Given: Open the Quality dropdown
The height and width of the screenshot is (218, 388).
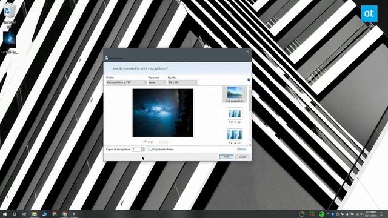Looking at the screenshot, I should click(x=182, y=82).
